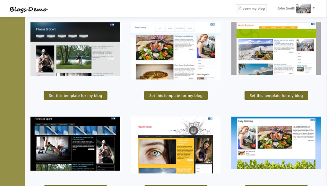Click Facebook icon in Health Blog template preview
This screenshot has height=186, width=327.
point(209,119)
